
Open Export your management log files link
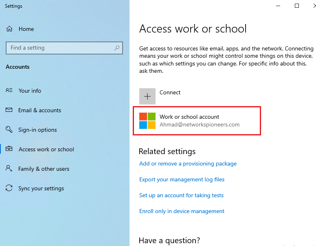tap(182, 180)
